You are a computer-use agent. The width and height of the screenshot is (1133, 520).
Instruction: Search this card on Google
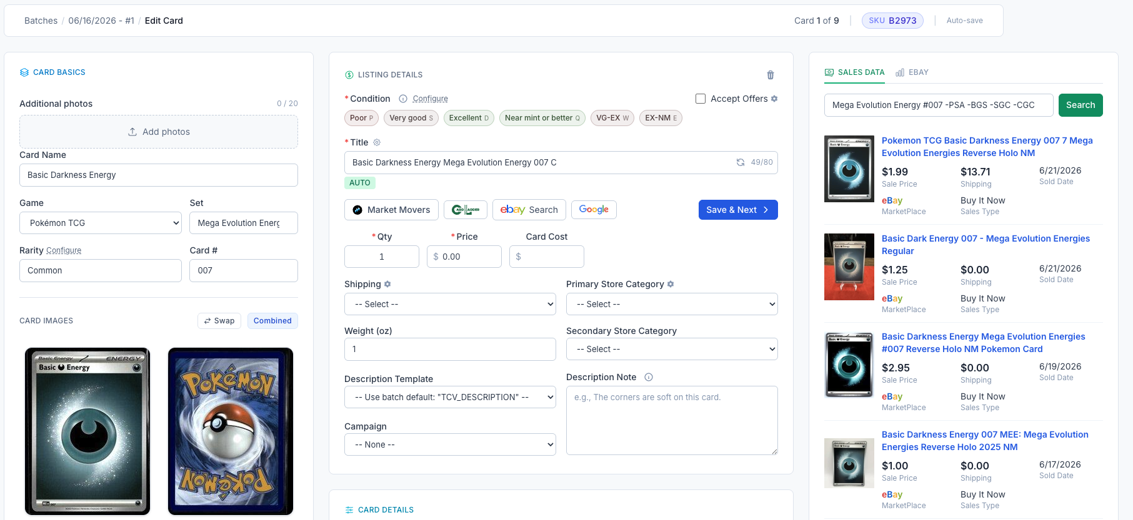[x=594, y=210]
